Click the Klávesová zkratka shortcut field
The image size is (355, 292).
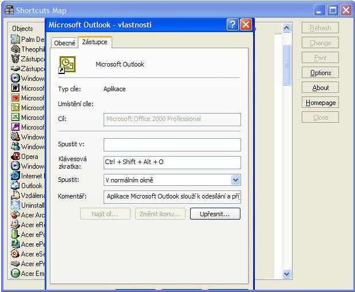[x=172, y=162]
